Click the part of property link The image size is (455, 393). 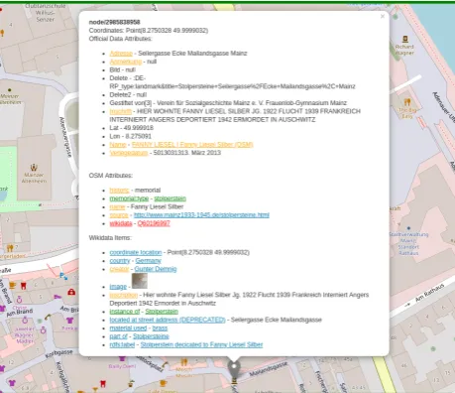click(119, 336)
